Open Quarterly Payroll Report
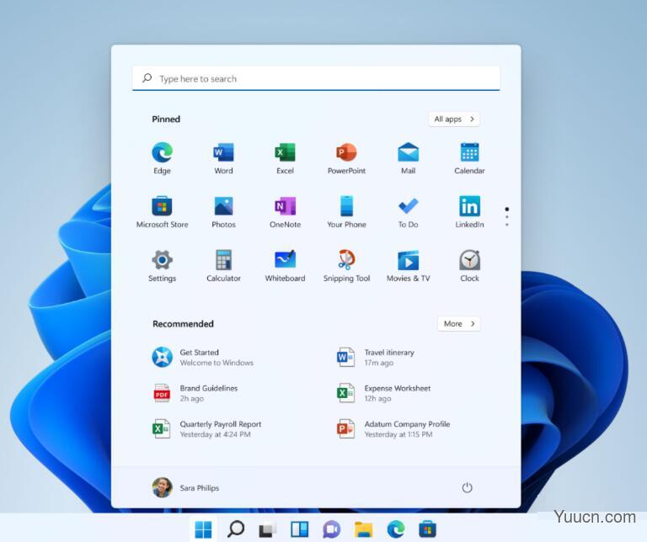The width and height of the screenshot is (647, 542). [x=207, y=429]
